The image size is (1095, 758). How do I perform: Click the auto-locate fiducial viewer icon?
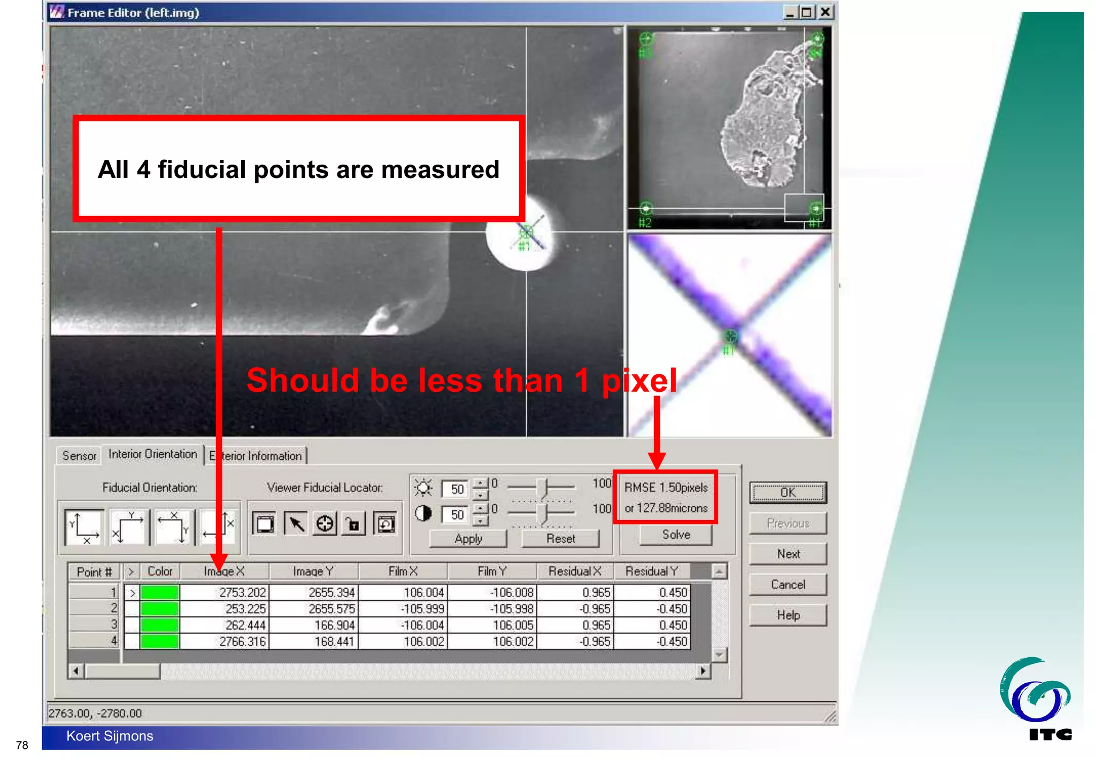pos(385,524)
